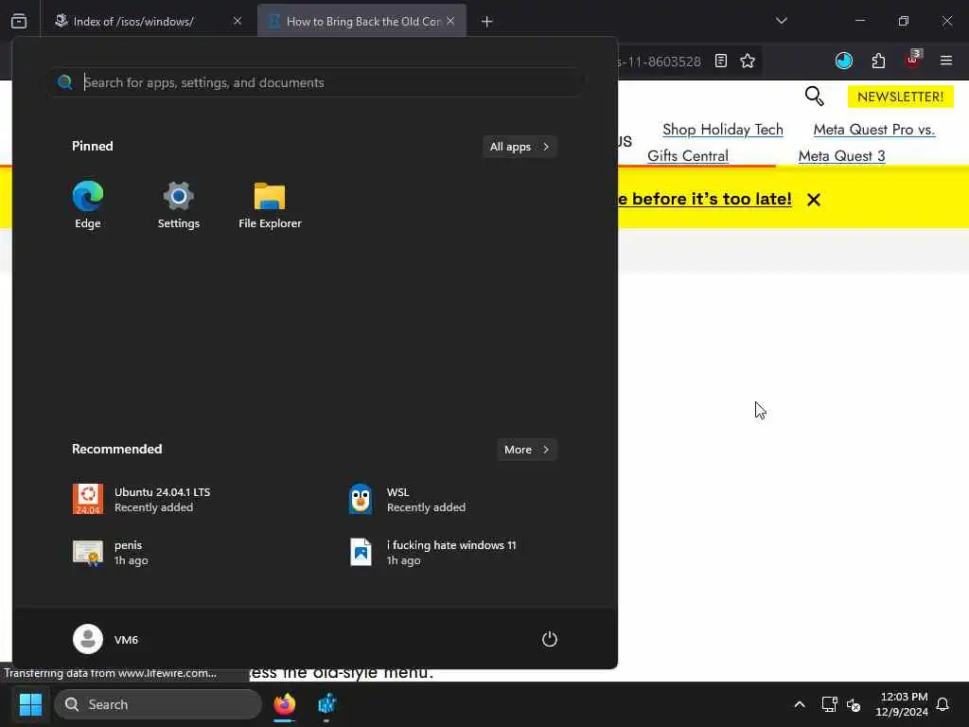Click the taskbar Search box
Screen dimensions: 969x727
158,704
